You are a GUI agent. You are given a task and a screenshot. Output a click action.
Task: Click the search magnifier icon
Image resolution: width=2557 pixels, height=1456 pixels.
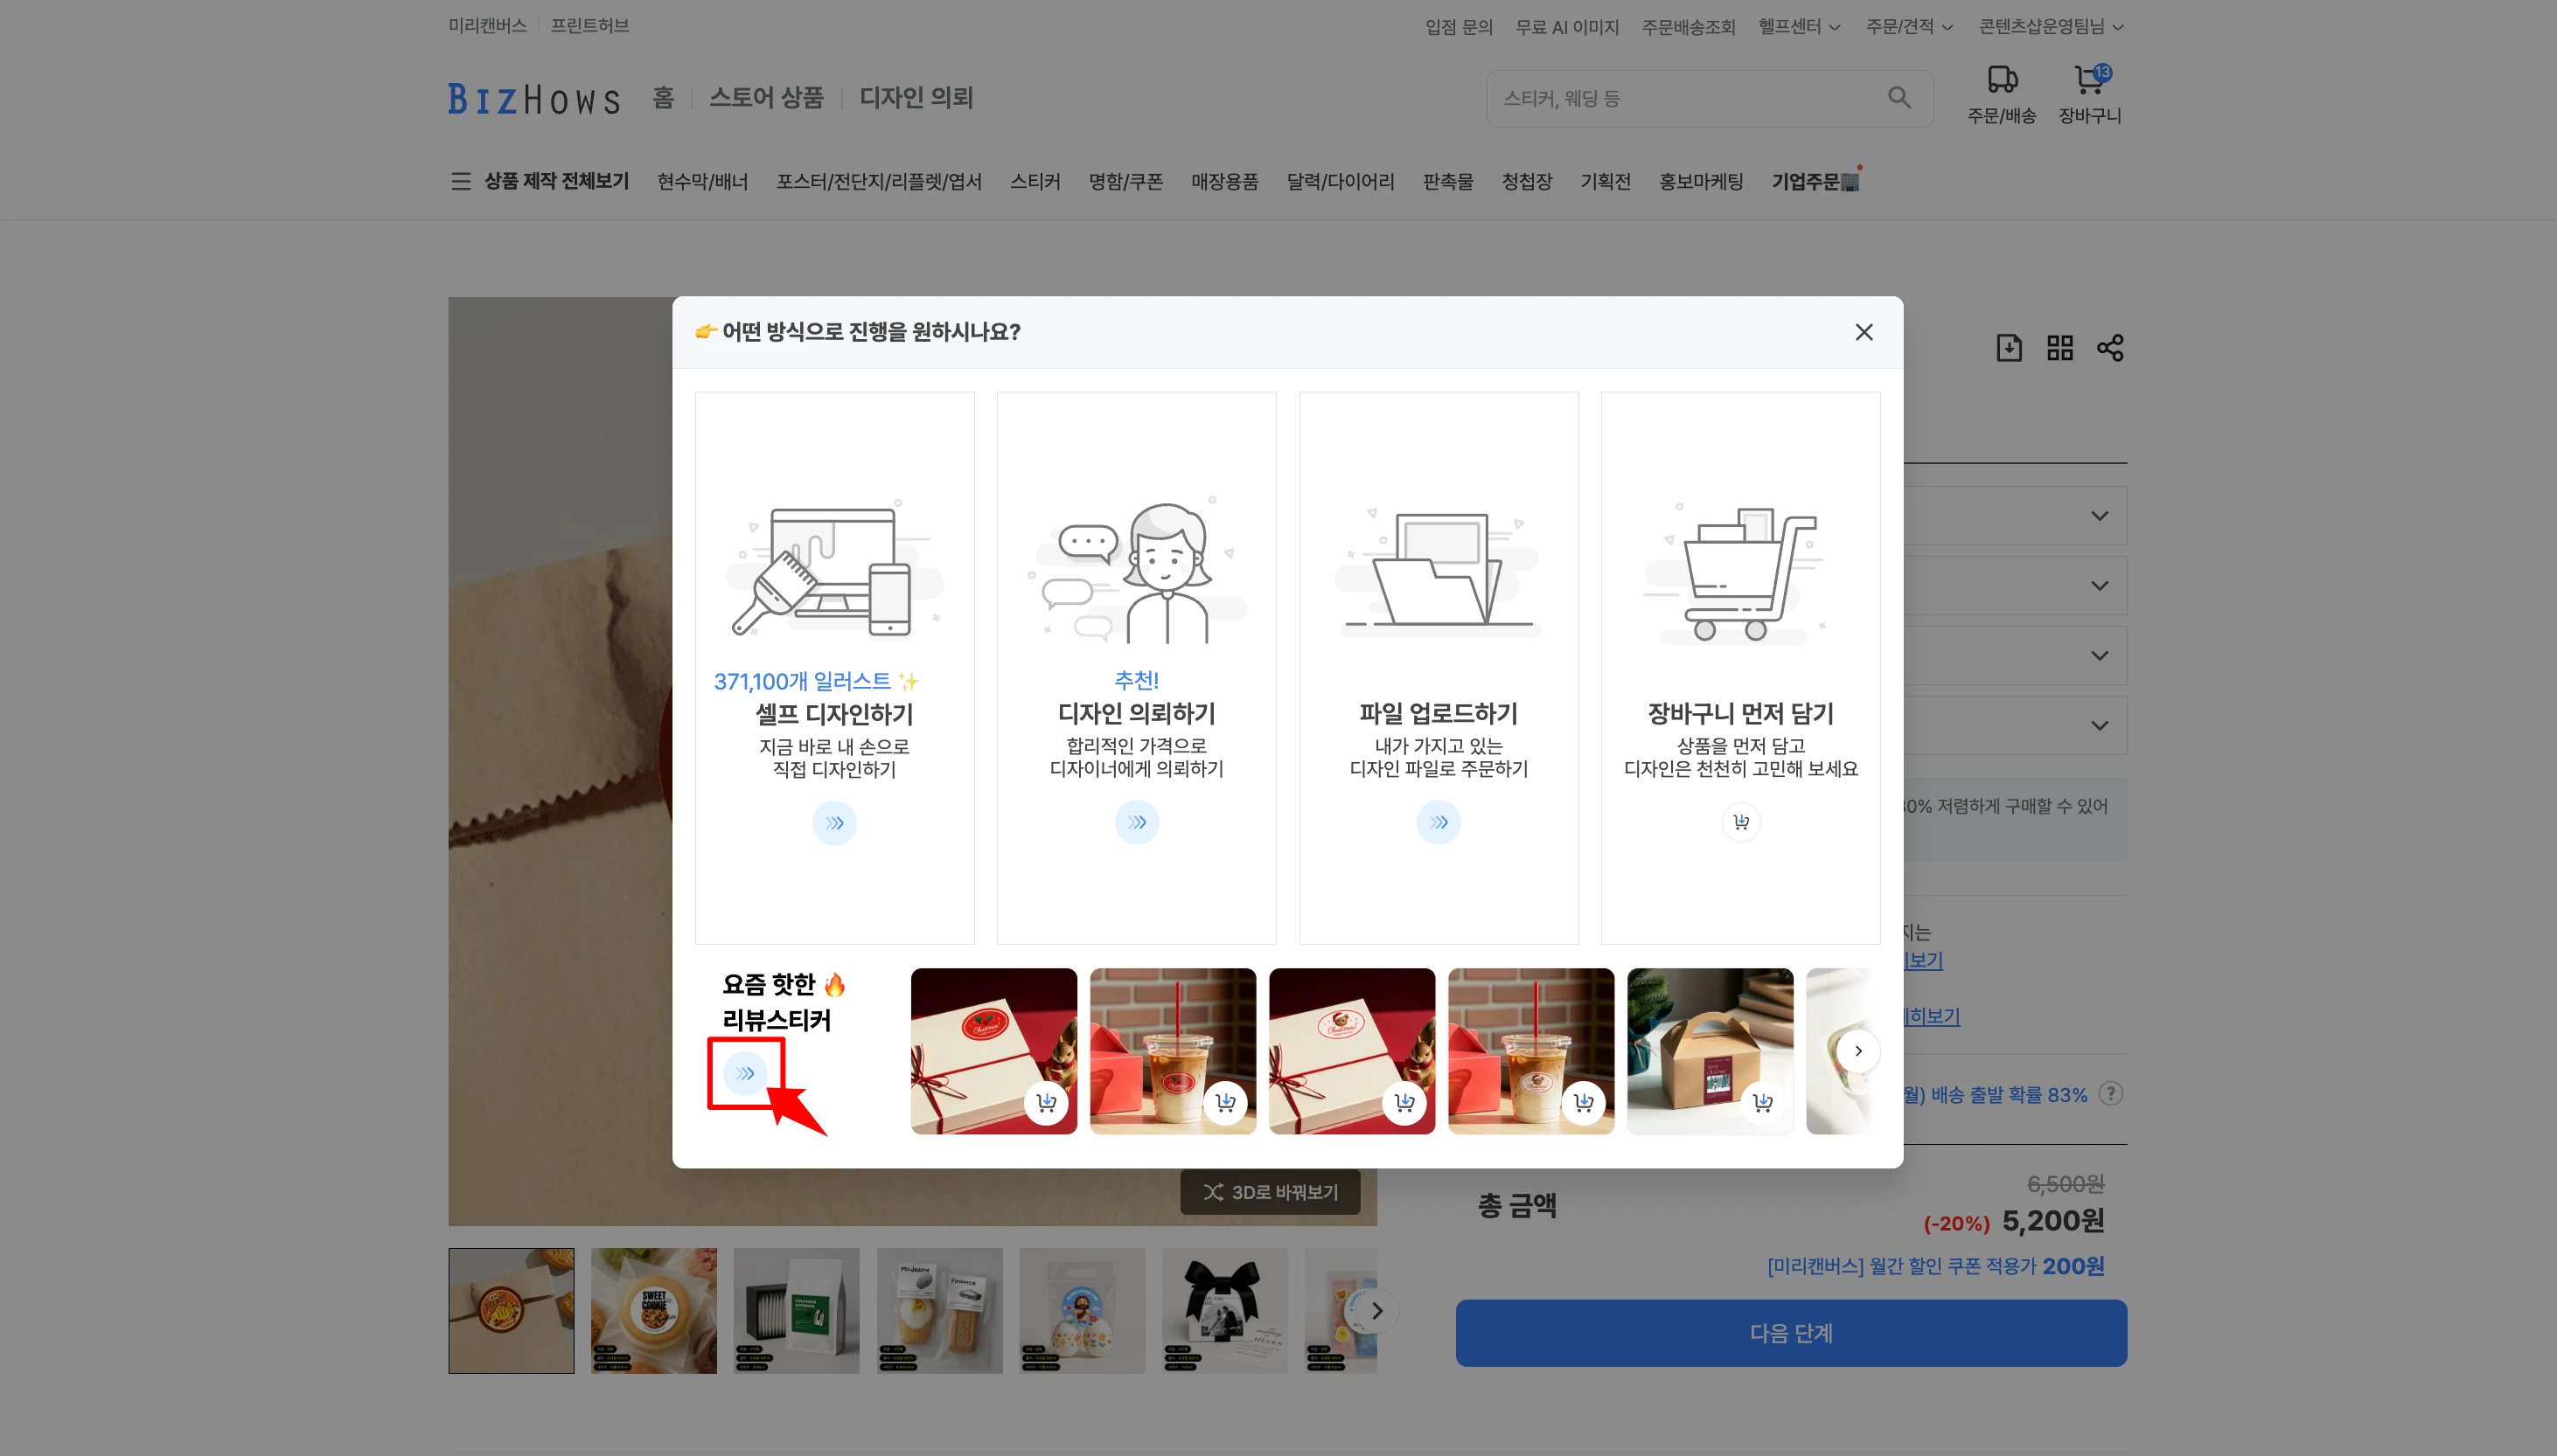[1899, 98]
